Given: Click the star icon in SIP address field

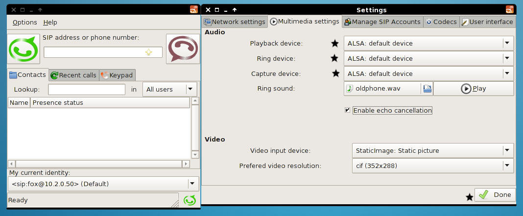Looking at the screenshot, I should [149, 52].
